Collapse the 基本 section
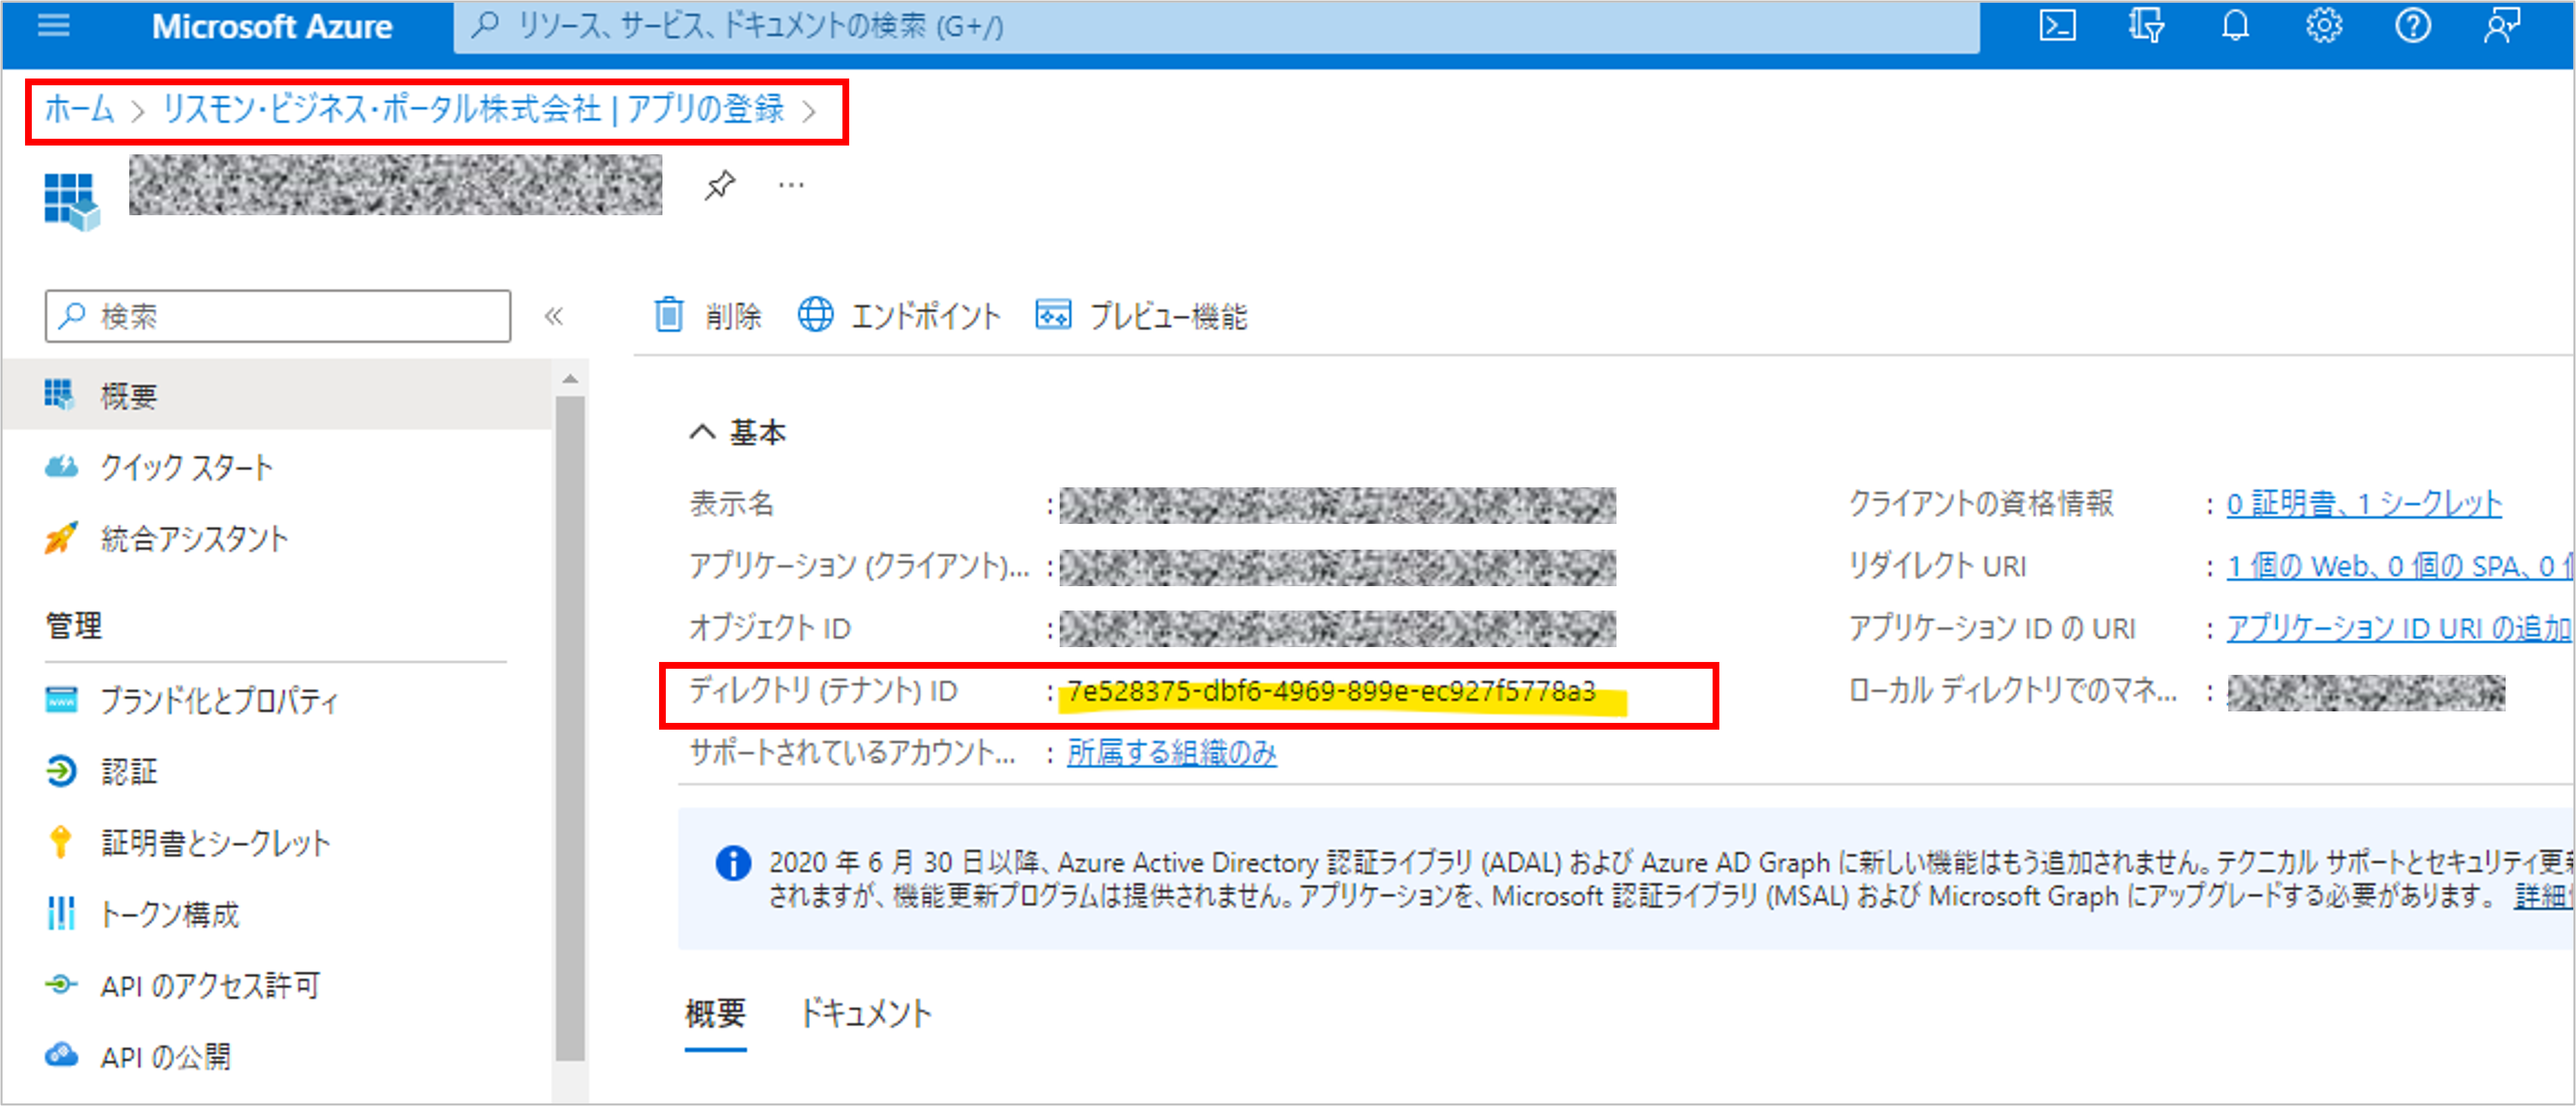The height and width of the screenshot is (1106, 2576). pos(703,432)
